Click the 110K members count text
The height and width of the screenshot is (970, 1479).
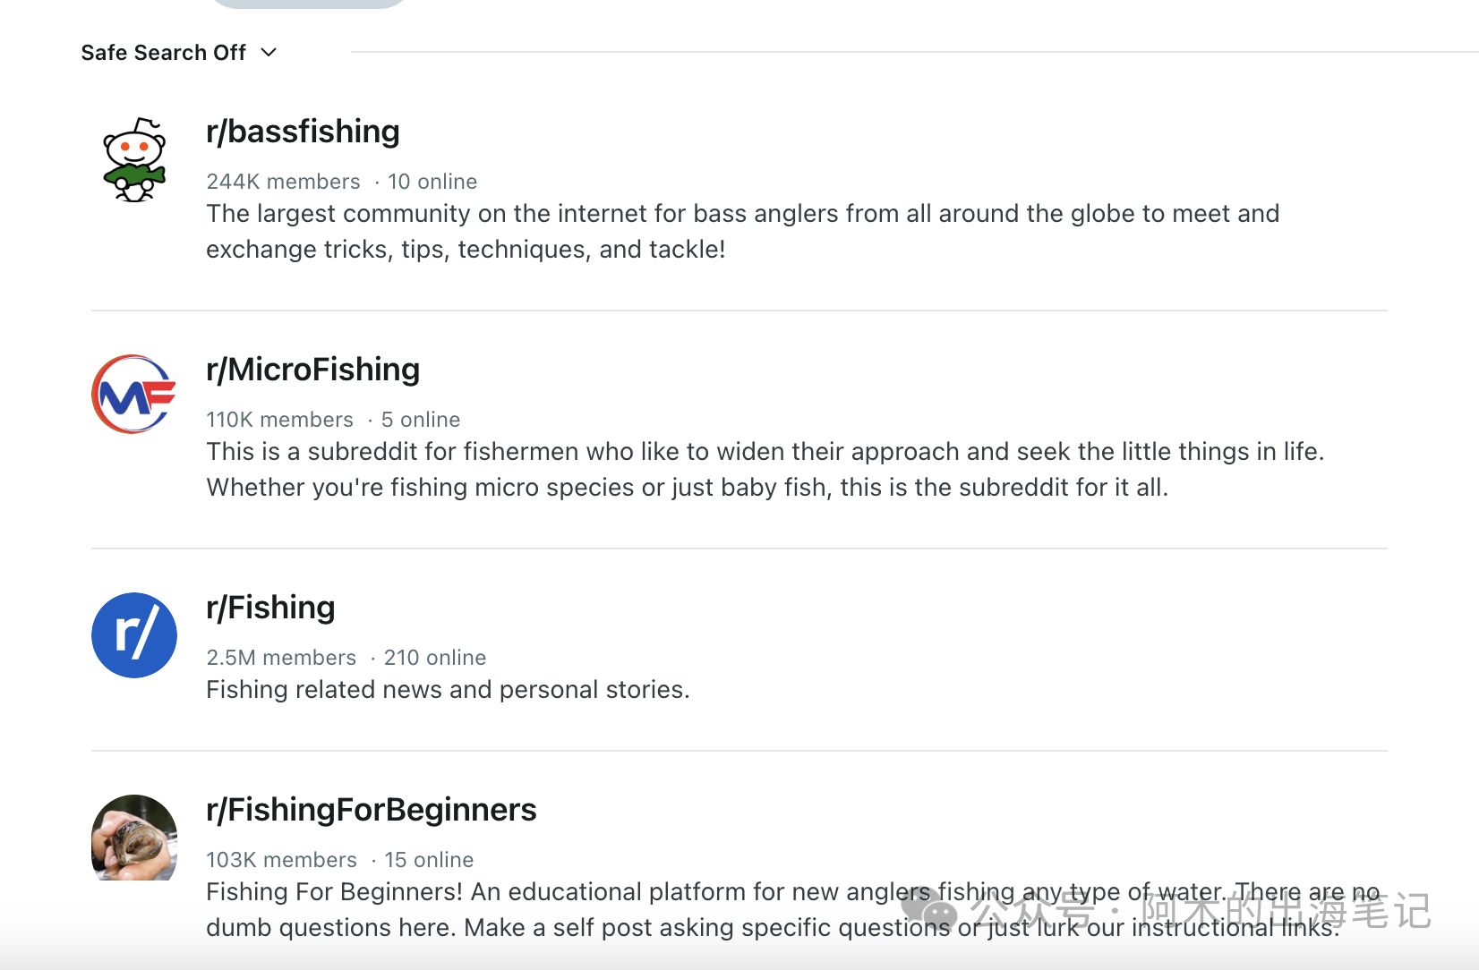coord(279,420)
